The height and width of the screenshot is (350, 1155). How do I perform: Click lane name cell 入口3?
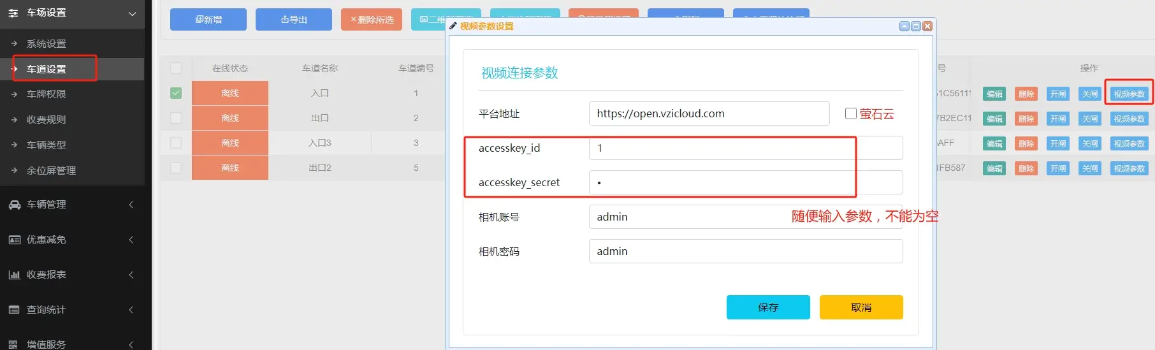[320, 143]
